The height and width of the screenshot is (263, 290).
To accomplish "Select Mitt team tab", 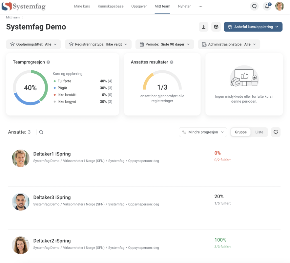I will (162, 6).
